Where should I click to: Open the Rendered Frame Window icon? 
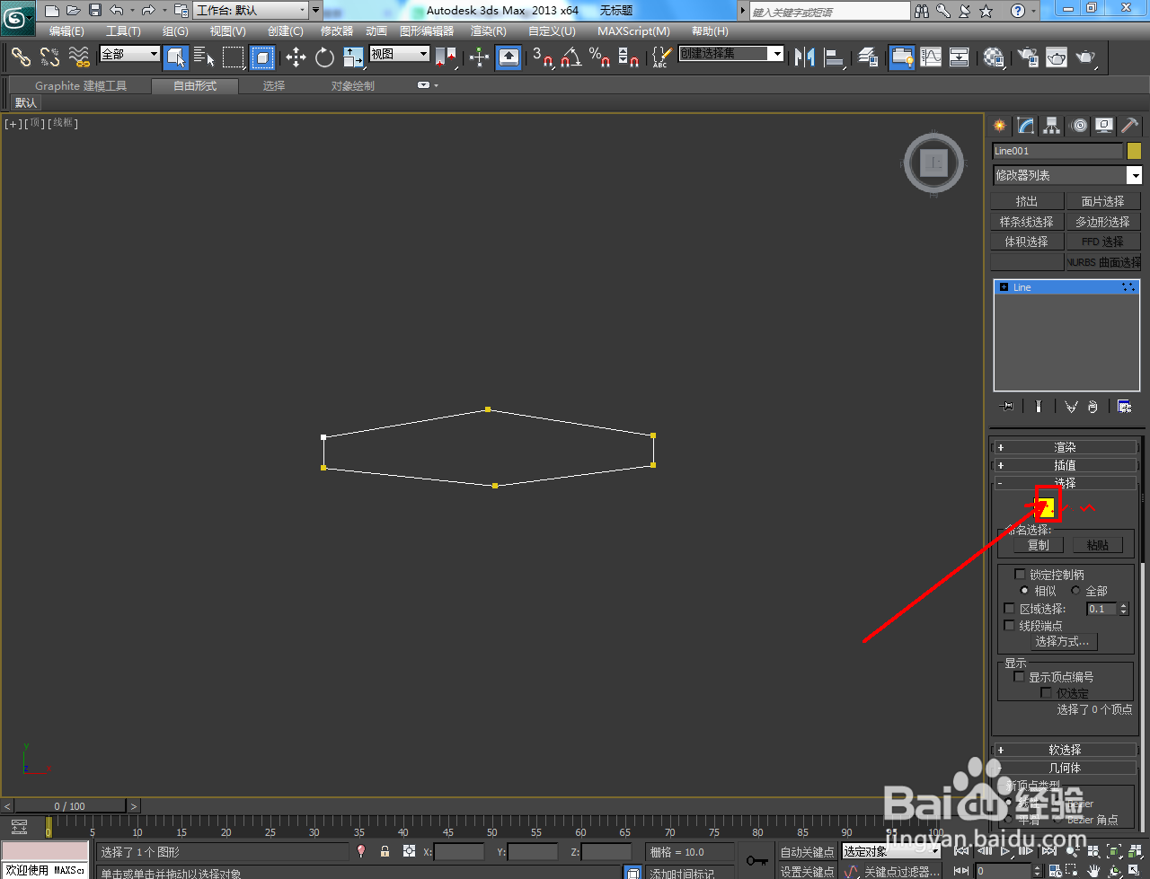(x=1057, y=57)
